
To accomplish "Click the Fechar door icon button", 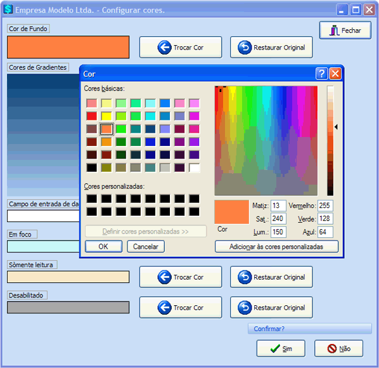I will 345,30.
